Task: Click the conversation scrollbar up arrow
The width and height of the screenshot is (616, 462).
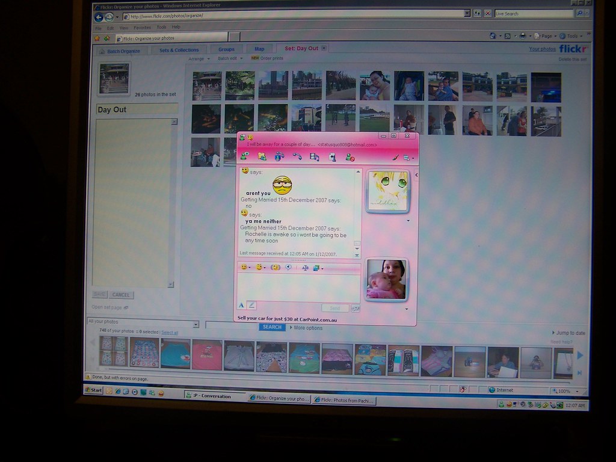Action: coord(358,172)
